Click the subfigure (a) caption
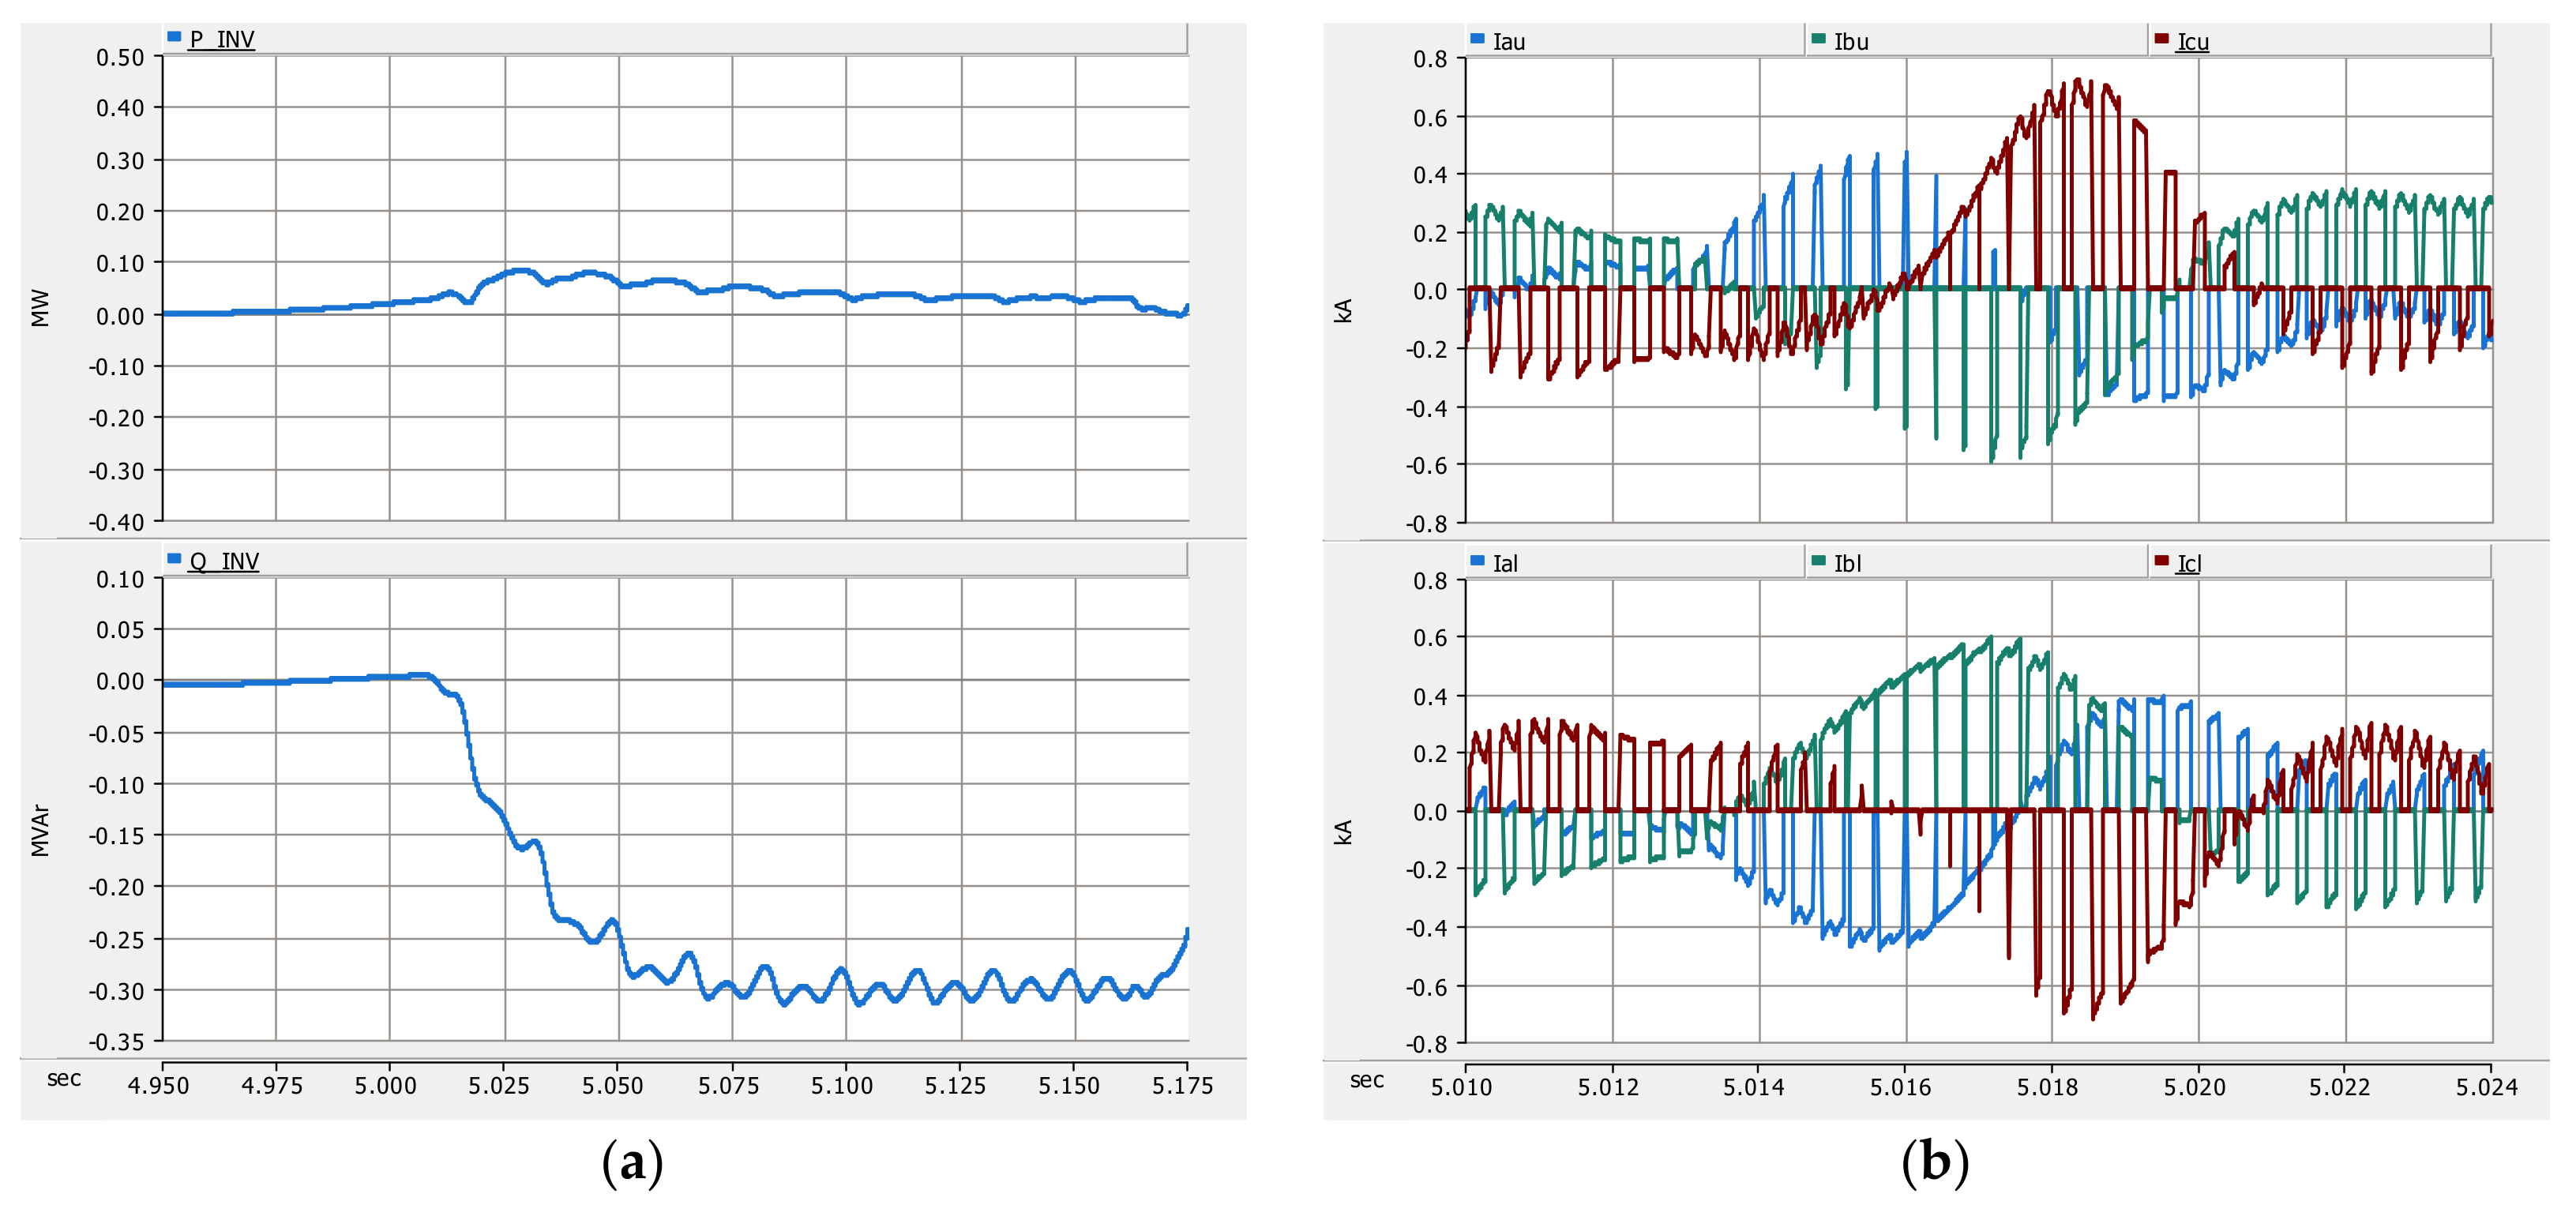 (x=632, y=1163)
